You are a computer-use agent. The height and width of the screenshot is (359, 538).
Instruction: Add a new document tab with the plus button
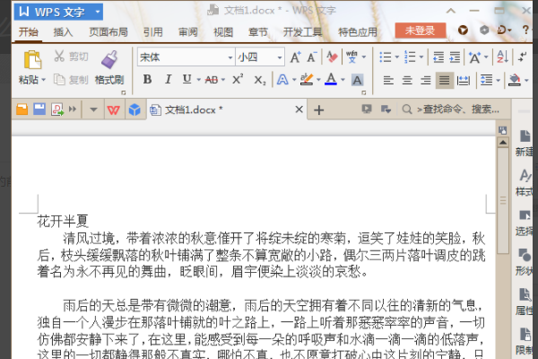(x=318, y=109)
